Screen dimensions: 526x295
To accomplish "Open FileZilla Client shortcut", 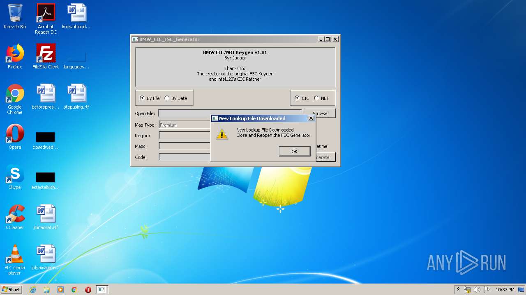I will pyautogui.click(x=46, y=57).
